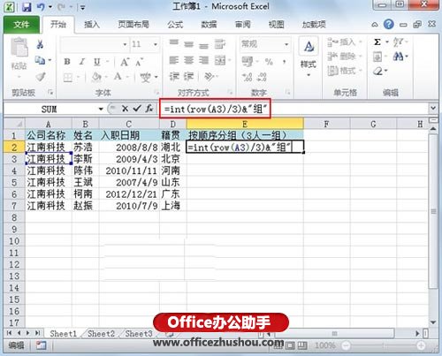This screenshot has width=442, height=356.
Task: Click Decrease Indent icon
Action: tap(174, 77)
